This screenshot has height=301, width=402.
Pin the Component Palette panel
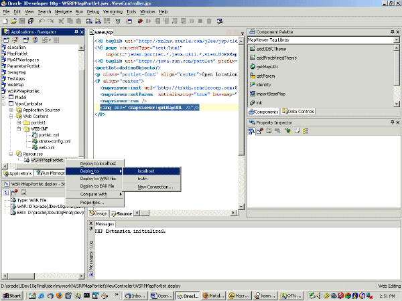pyautogui.click(x=392, y=31)
